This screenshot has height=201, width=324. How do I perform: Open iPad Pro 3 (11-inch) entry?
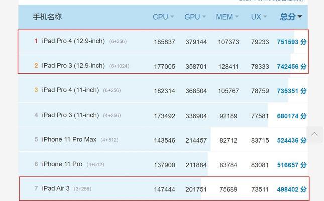click(70, 115)
